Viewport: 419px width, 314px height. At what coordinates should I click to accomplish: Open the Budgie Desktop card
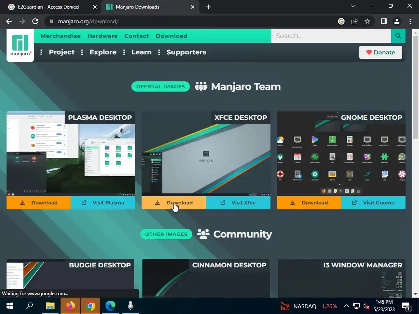(70, 278)
